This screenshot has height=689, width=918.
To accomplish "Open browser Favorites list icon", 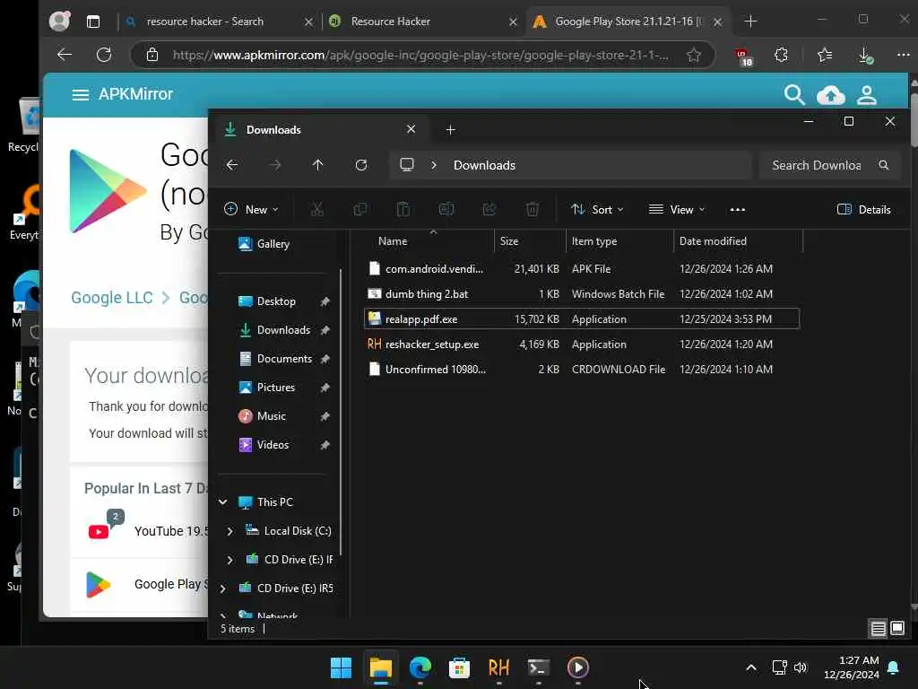I will pyautogui.click(x=825, y=55).
